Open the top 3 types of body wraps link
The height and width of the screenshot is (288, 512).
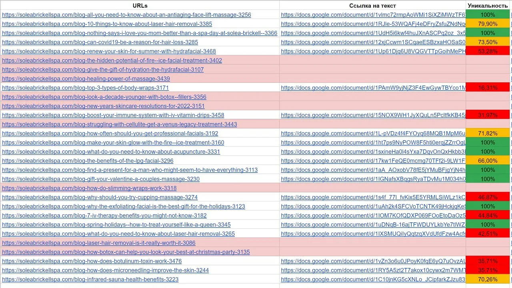[x=85, y=88]
